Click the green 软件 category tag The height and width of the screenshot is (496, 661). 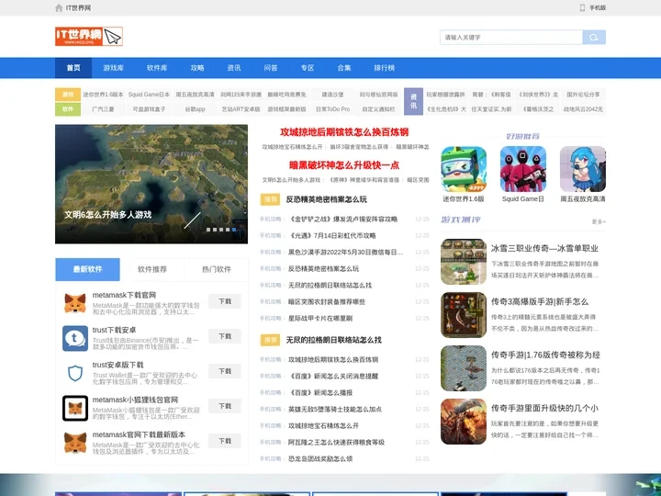[x=68, y=108]
